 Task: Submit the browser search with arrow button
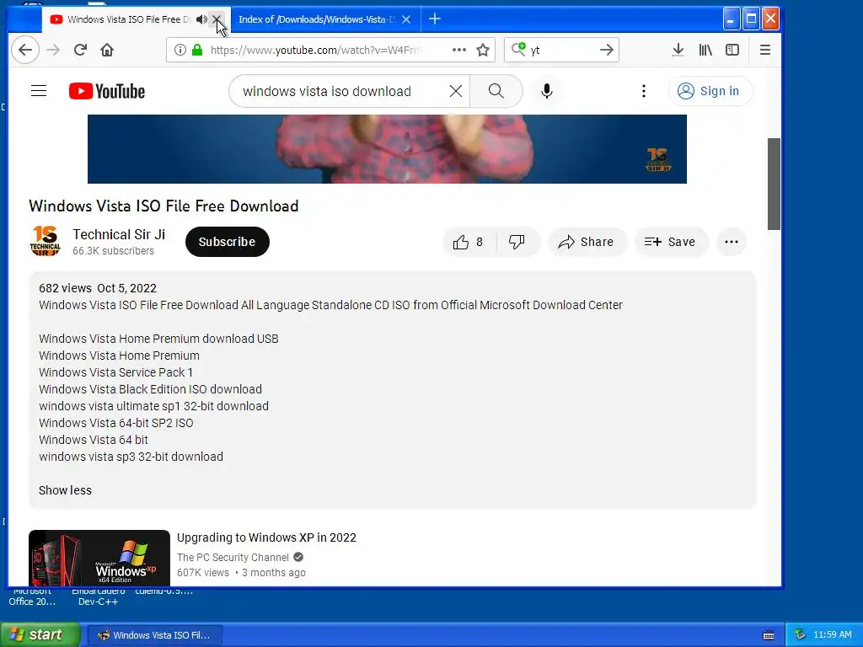[x=607, y=50]
